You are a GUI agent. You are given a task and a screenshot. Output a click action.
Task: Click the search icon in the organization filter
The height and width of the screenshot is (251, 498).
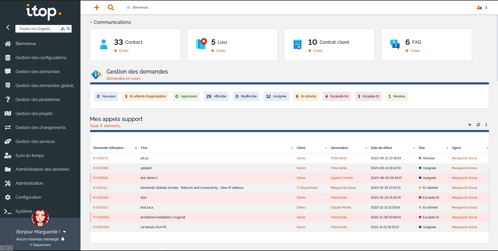pyautogui.click(x=68, y=29)
